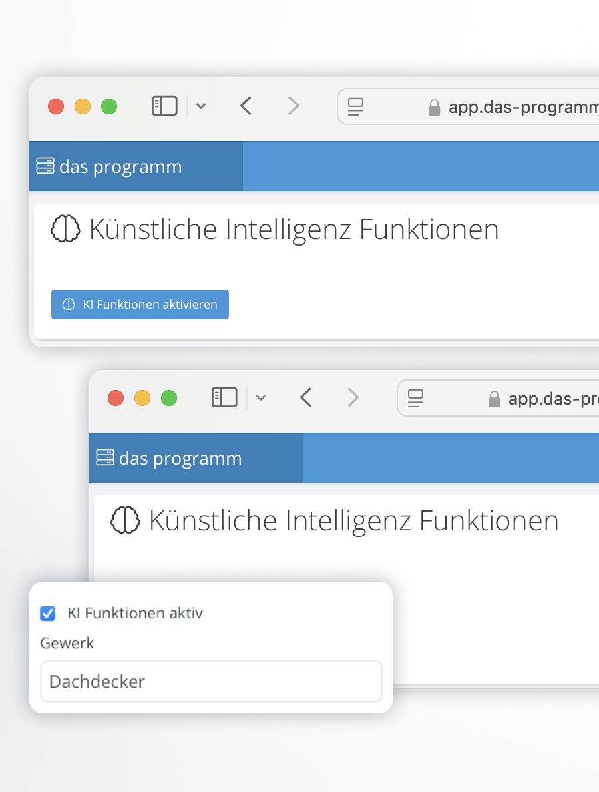599x792 pixels.
Task: Click Künstliche Intelligenz Funktionen heading in lower window
Action: (x=353, y=520)
